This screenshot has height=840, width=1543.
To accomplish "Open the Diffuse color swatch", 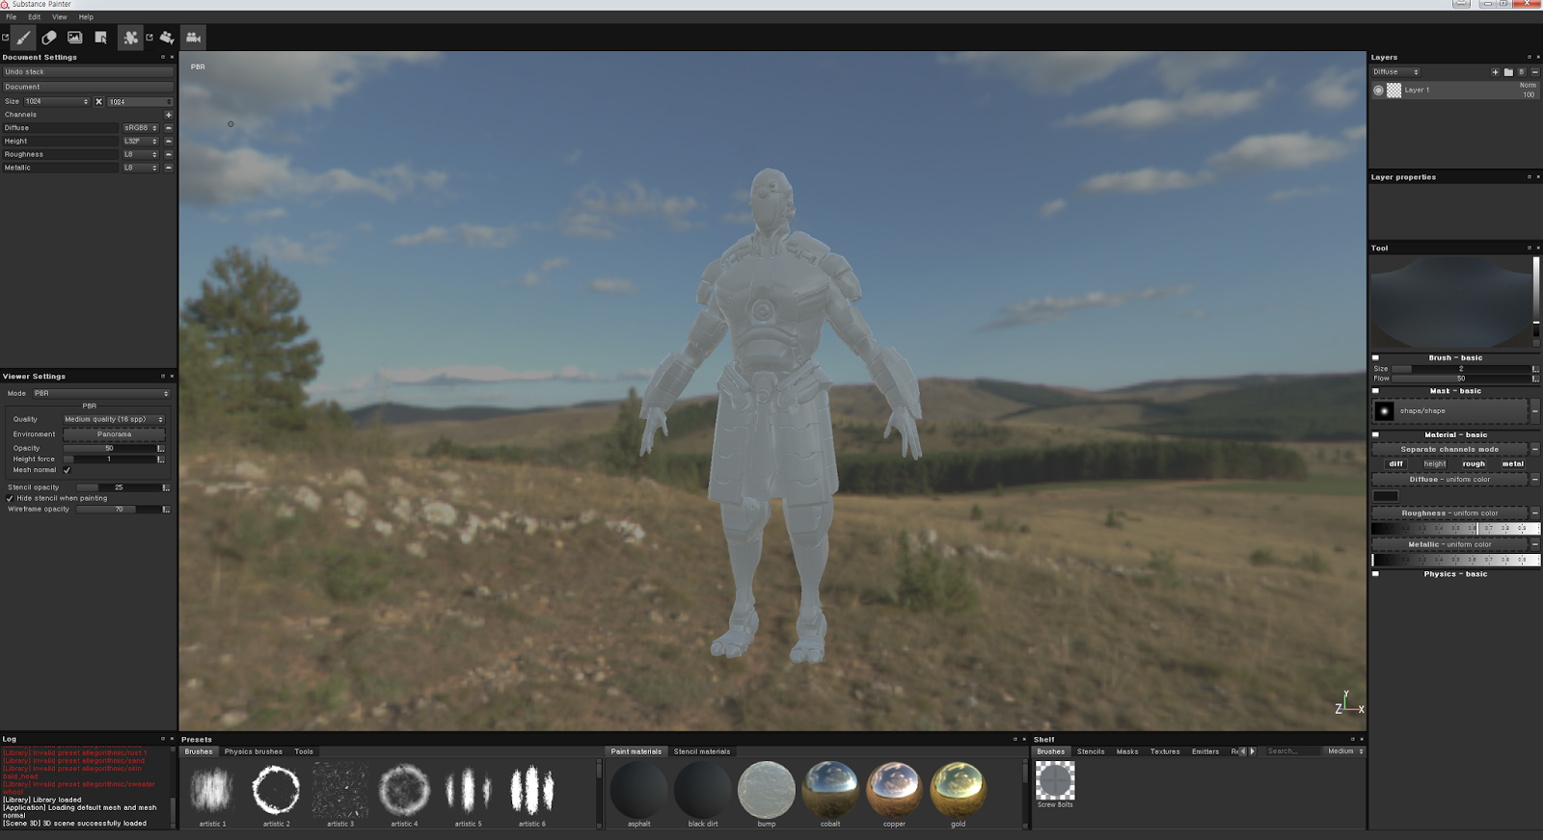I will coord(1386,496).
